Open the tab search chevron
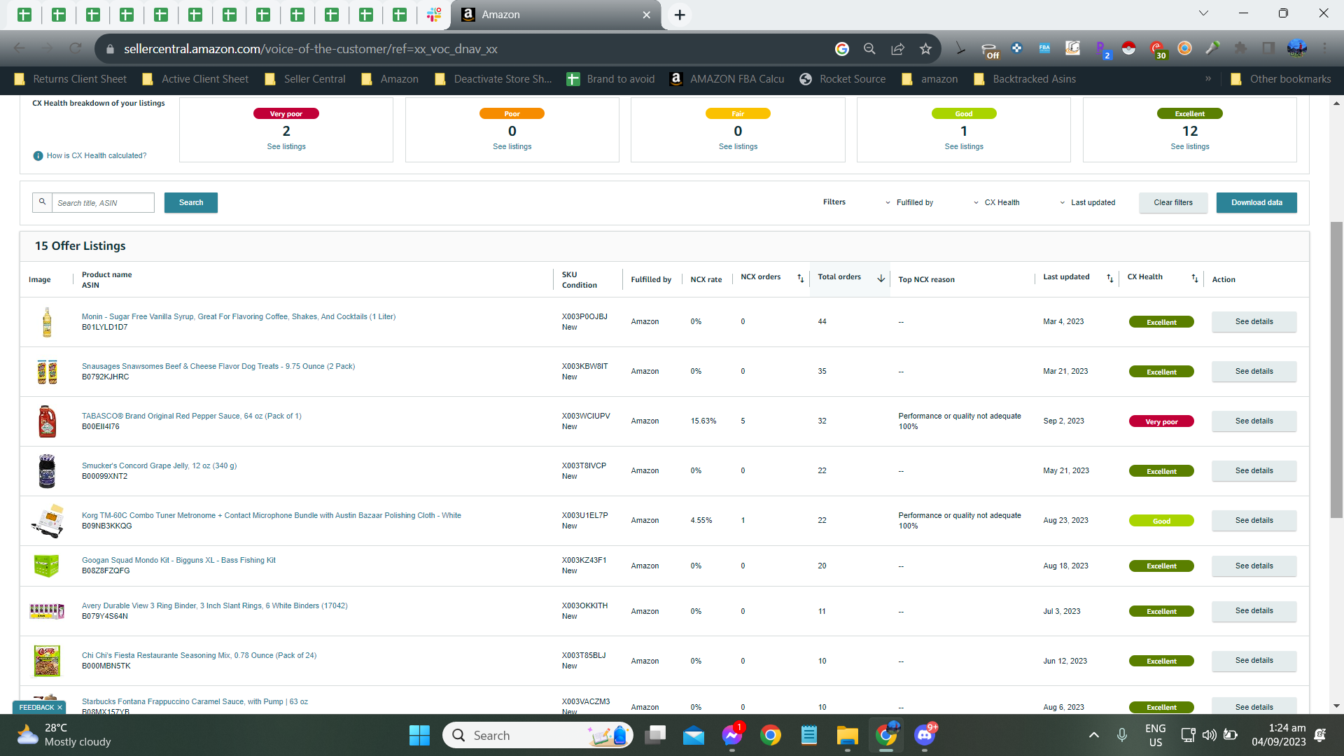Image resolution: width=1344 pixels, height=756 pixels. pyautogui.click(x=1203, y=13)
